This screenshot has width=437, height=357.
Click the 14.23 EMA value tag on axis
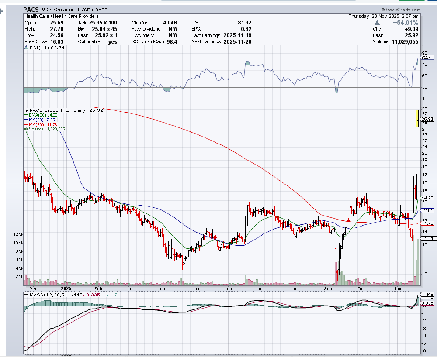[x=427, y=198]
